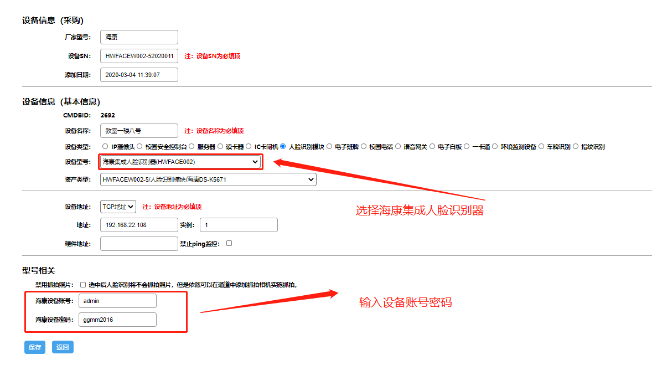This screenshot has height=370, width=652.
Task: Open the 设备型号 dropdown list
Action: [x=180, y=162]
